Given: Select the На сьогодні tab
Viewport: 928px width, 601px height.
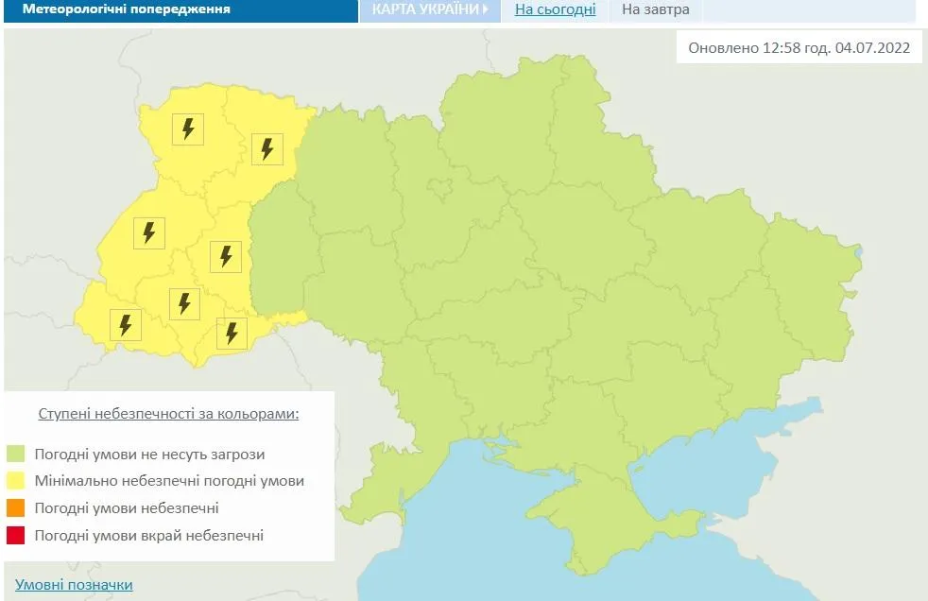Looking at the screenshot, I should click(x=554, y=9).
